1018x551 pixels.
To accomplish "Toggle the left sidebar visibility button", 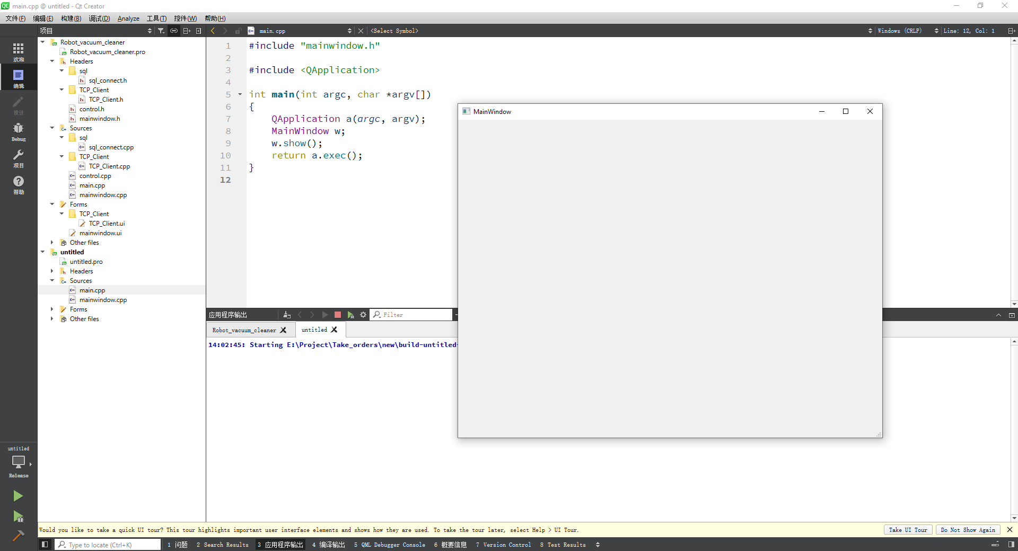I will click(45, 545).
